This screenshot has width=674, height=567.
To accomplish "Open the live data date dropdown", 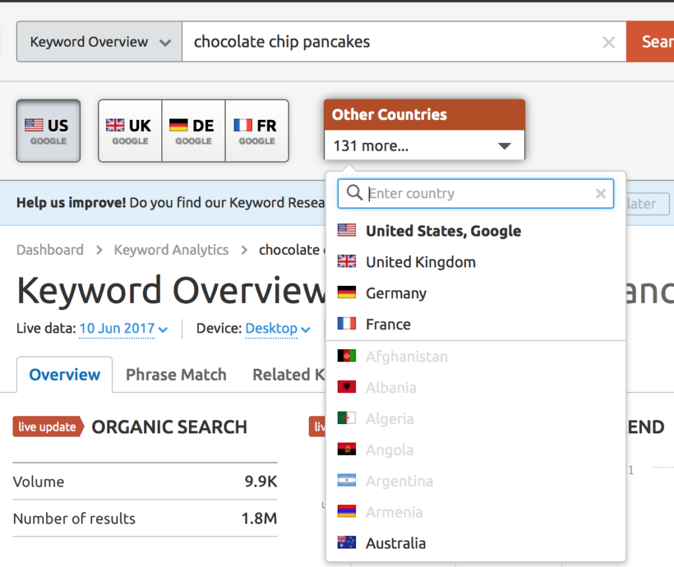I will tap(123, 328).
